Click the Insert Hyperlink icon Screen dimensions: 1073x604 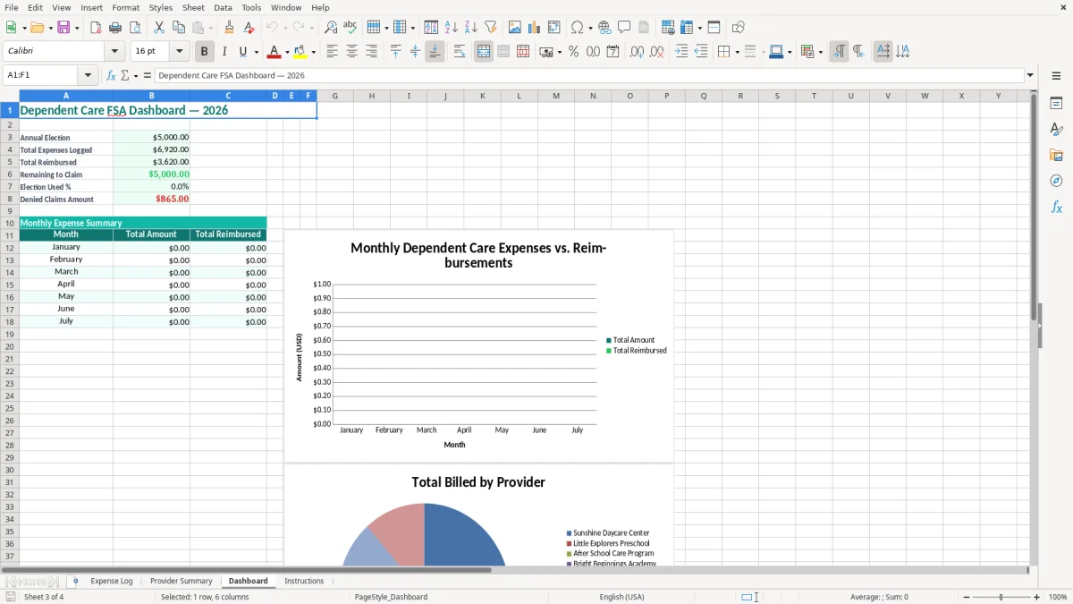tap(605, 28)
